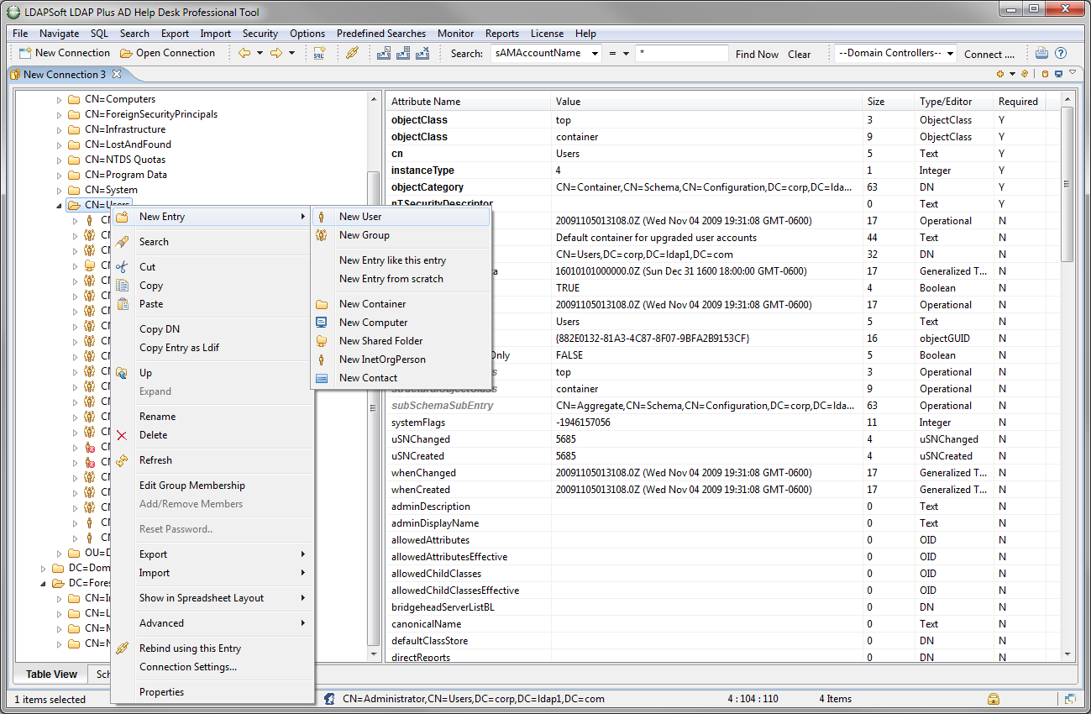Open the Predefined Searches menu

[x=380, y=34]
